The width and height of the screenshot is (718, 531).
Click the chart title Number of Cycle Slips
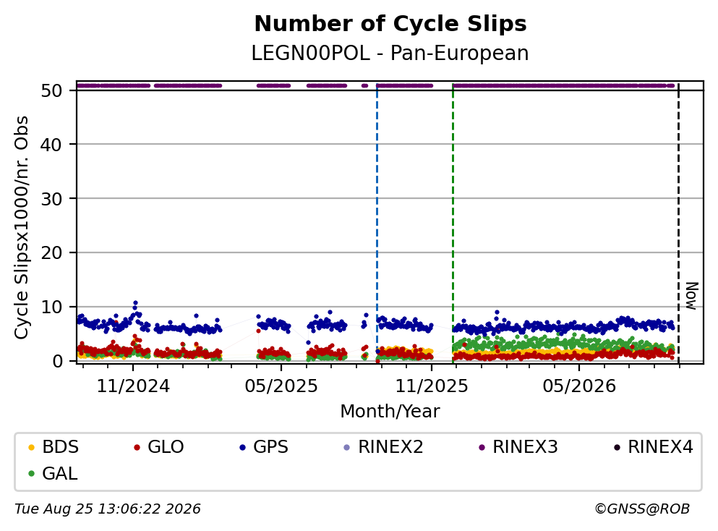point(390,24)
